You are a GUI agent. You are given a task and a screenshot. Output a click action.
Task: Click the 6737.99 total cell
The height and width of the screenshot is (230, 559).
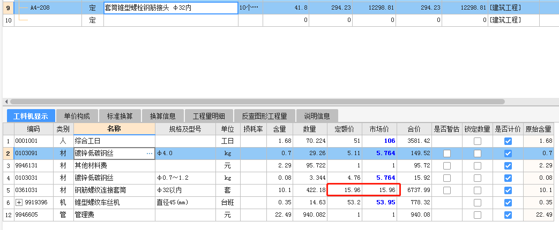[x=414, y=190]
